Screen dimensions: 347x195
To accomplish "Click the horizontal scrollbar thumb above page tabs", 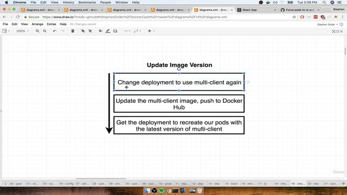I will coord(101,179).
